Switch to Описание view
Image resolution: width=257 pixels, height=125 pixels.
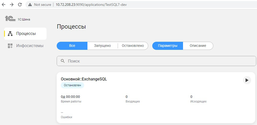(x=198, y=46)
